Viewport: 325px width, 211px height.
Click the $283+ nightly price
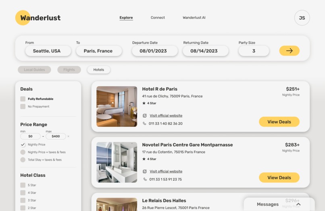click(x=292, y=145)
